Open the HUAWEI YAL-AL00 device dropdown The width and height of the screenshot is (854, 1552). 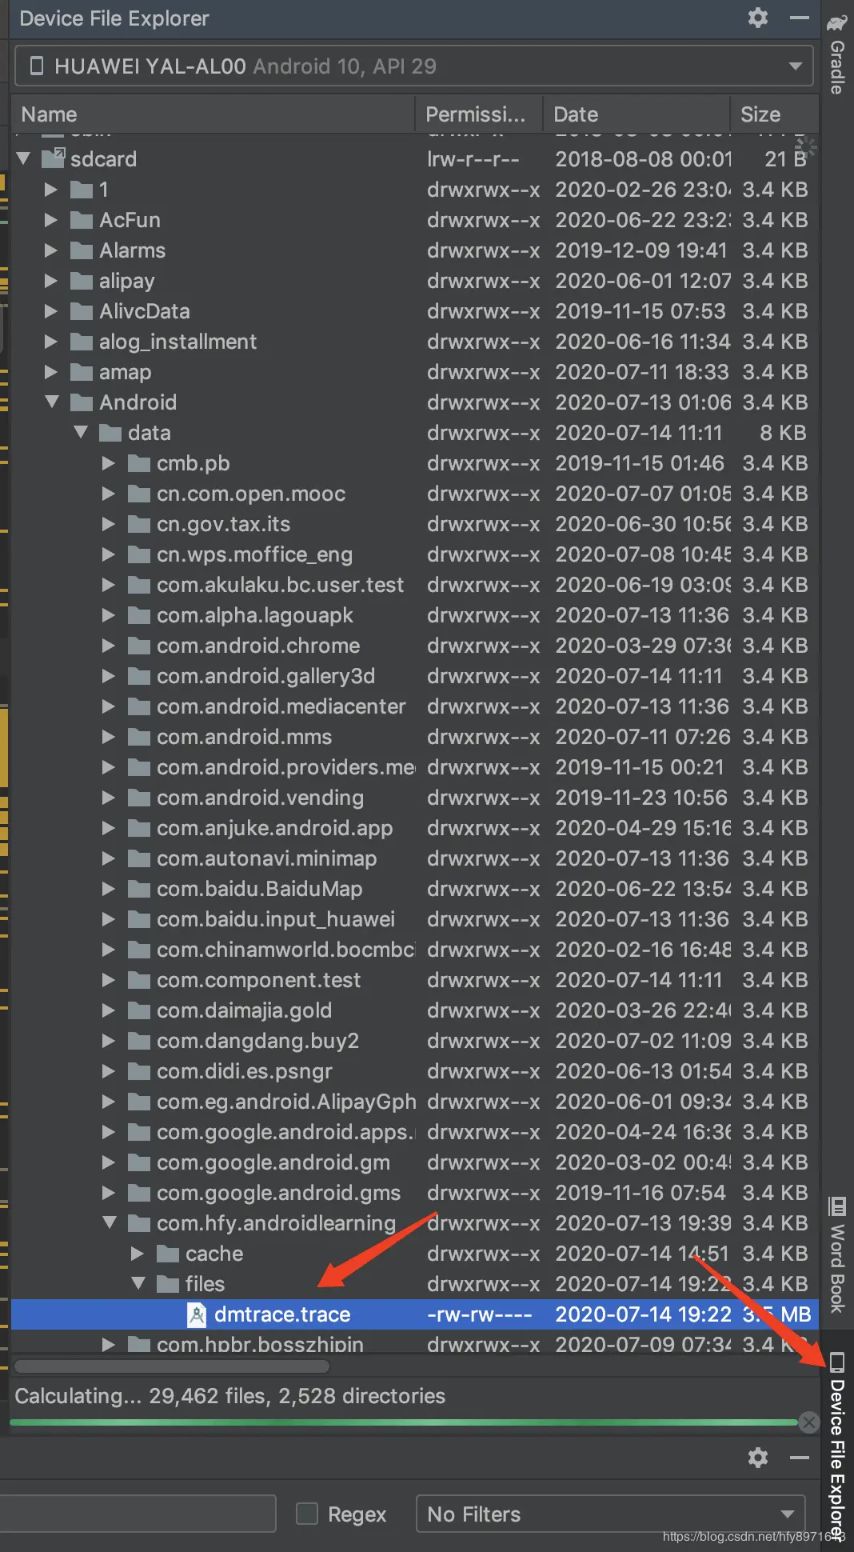(416, 66)
